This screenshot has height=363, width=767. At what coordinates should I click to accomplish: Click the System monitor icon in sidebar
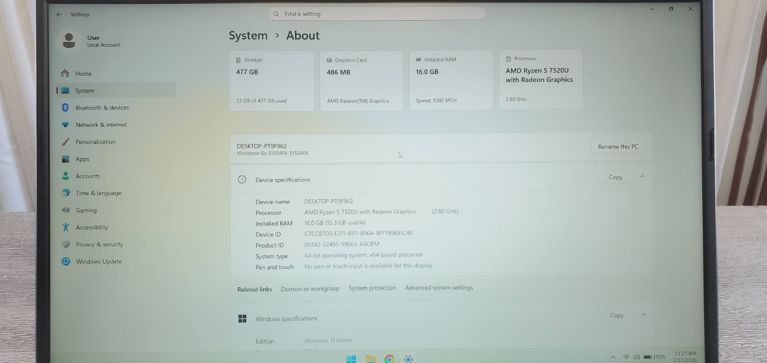[65, 91]
